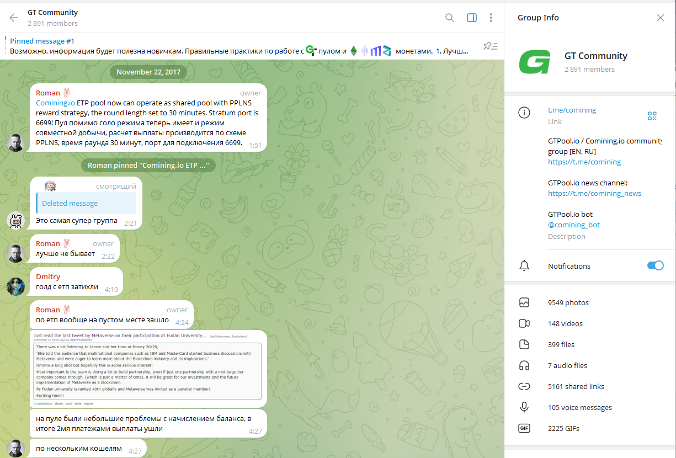Screen dimensions: 676x458
Task: Browse the 5161 shared links
Action: click(x=576, y=386)
